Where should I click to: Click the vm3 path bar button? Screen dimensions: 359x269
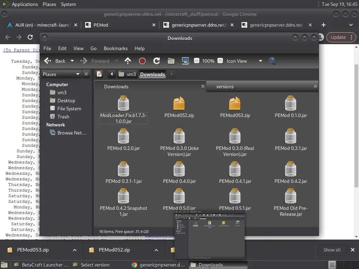click(x=128, y=74)
